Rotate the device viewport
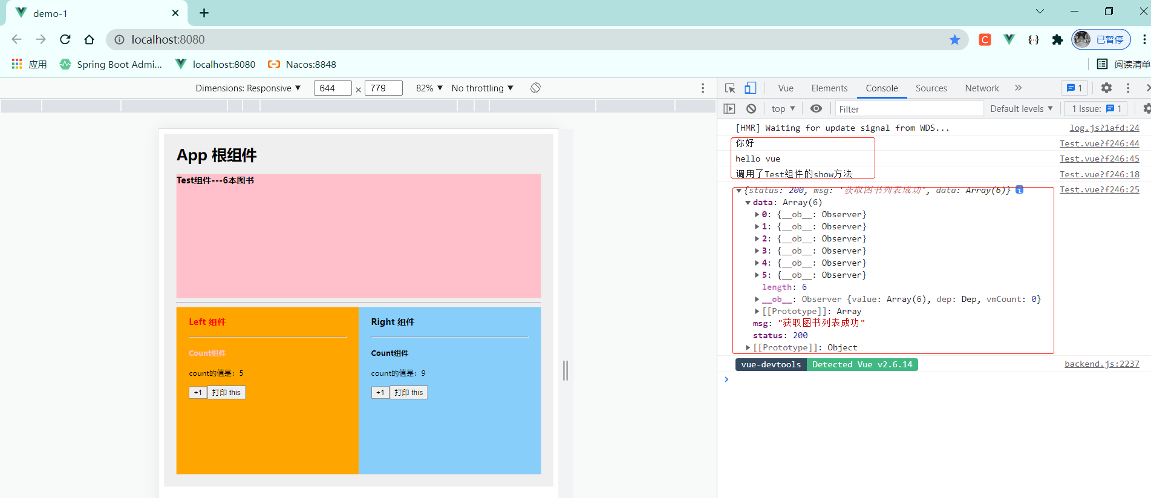The image size is (1151, 498). 535,88
